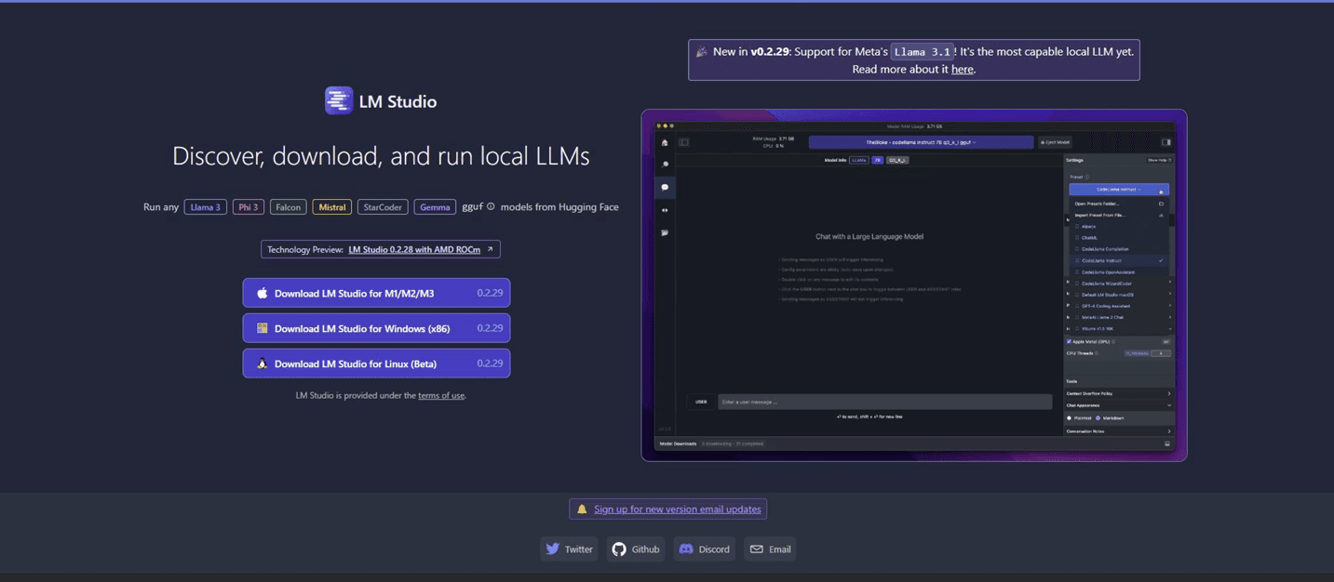Open the Local Server view in the sidebar

665,210
